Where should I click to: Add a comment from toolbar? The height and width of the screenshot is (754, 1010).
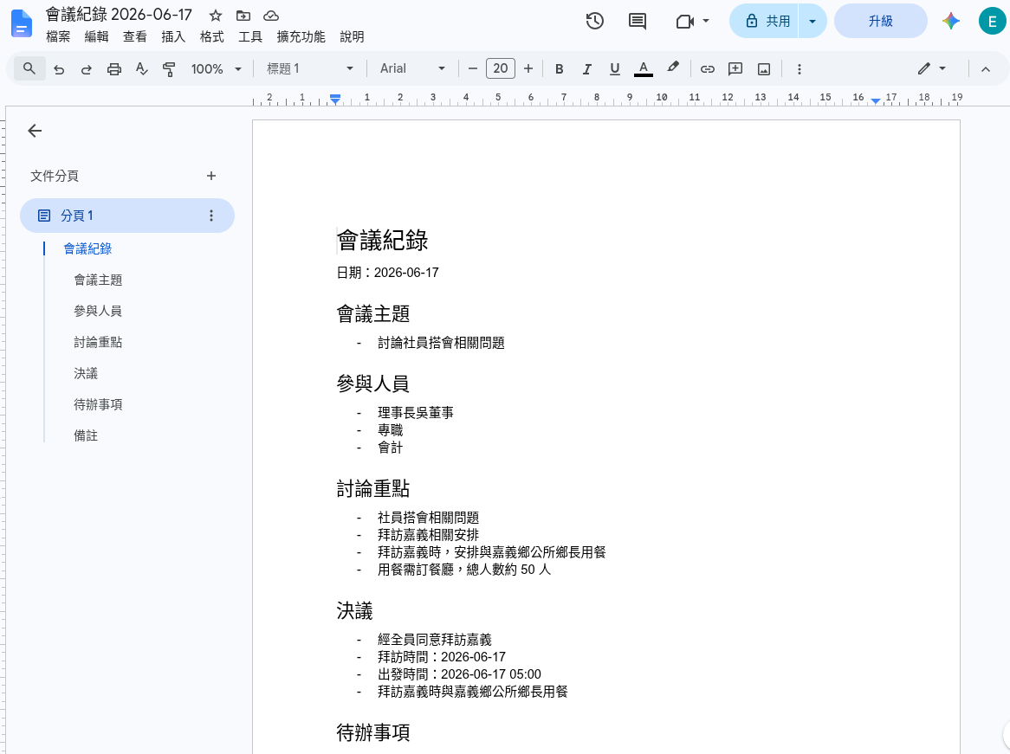(x=735, y=69)
